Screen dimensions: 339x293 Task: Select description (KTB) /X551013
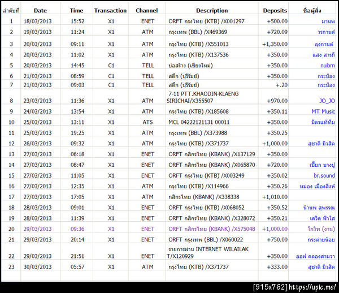click(x=198, y=44)
